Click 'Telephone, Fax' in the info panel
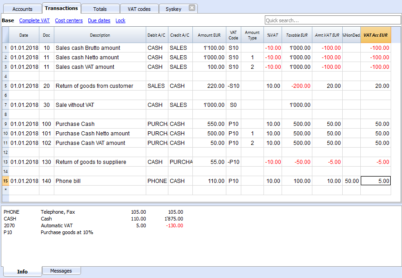Viewport: 402px width, 278px height. coord(57,212)
